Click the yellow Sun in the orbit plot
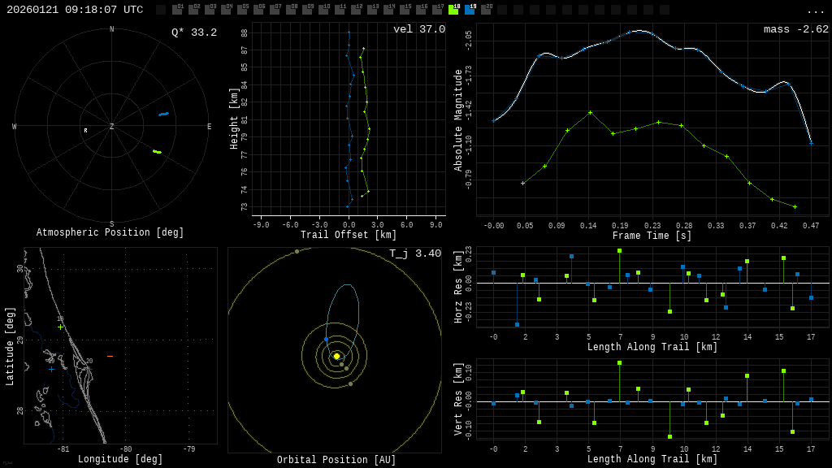Viewport: 832px width, 468px height. pyautogui.click(x=336, y=356)
